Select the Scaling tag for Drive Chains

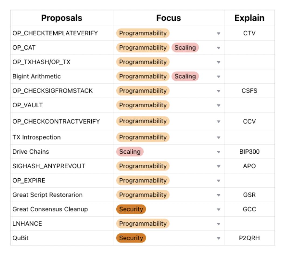[x=130, y=152]
